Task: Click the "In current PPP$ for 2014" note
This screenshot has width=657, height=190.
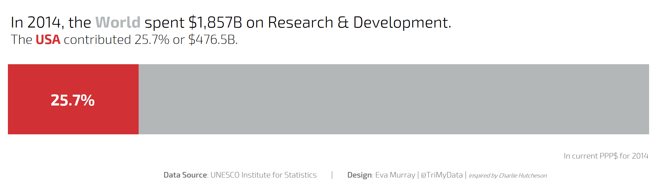Action: point(606,156)
